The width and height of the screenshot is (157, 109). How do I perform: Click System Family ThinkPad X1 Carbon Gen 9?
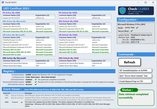[x=141, y=35]
